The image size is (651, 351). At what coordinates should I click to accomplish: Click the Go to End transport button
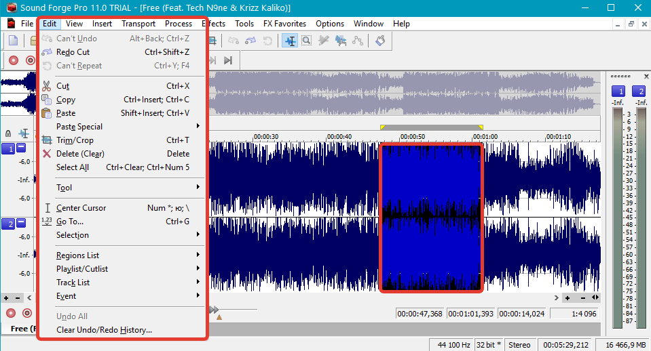click(228, 60)
